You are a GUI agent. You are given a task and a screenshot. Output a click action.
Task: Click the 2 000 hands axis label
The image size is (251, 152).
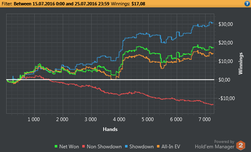click(62, 119)
